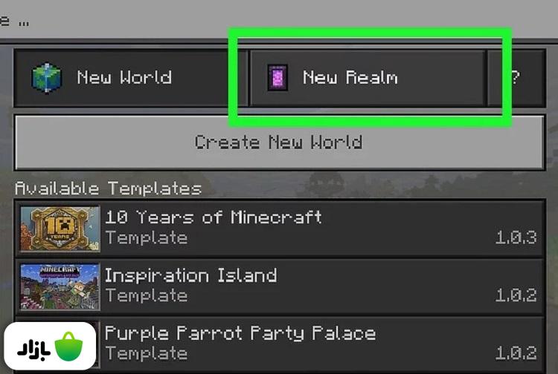The image size is (558, 374).
Task: Select the Purple Parrot Party Palace title
Action: pyautogui.click(x=240, y=333)
